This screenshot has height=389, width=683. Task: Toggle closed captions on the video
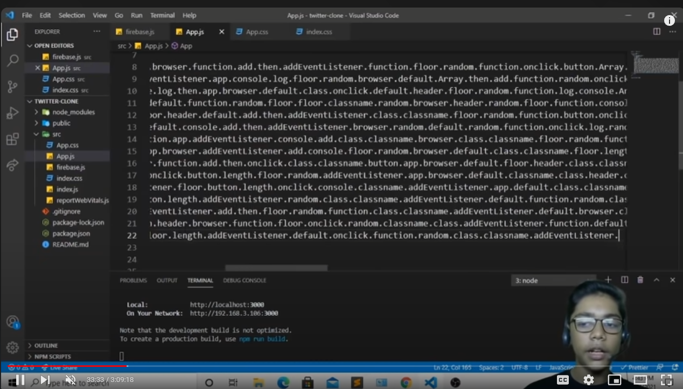tap(563, 380)
